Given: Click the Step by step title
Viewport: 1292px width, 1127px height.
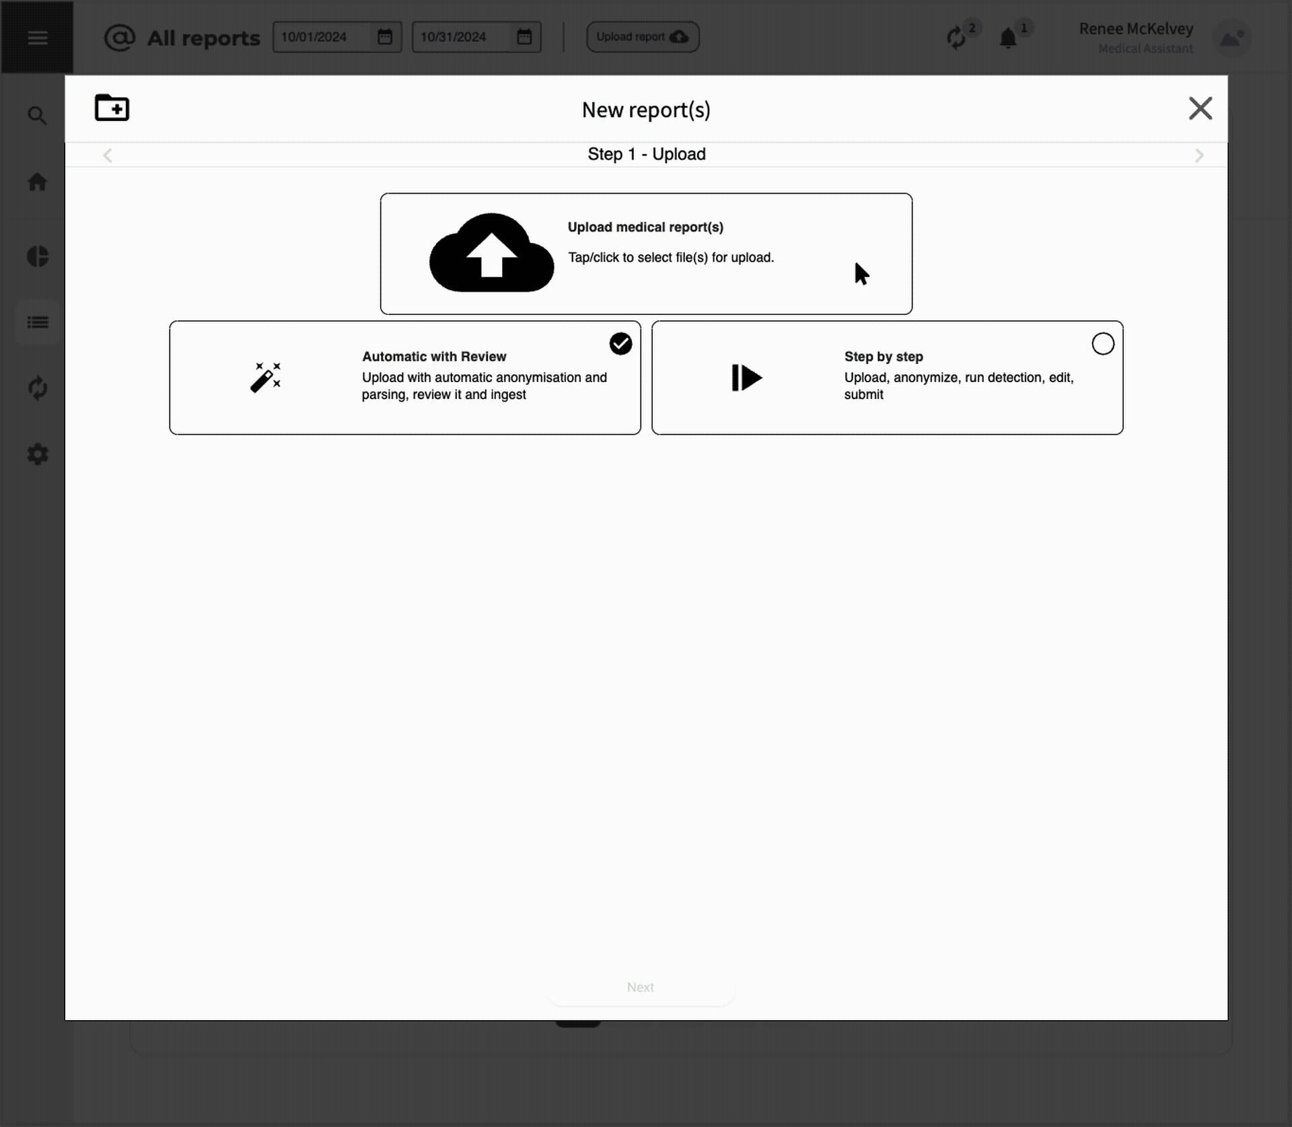Looking at the screenshot, I should [x=884, y=357].
